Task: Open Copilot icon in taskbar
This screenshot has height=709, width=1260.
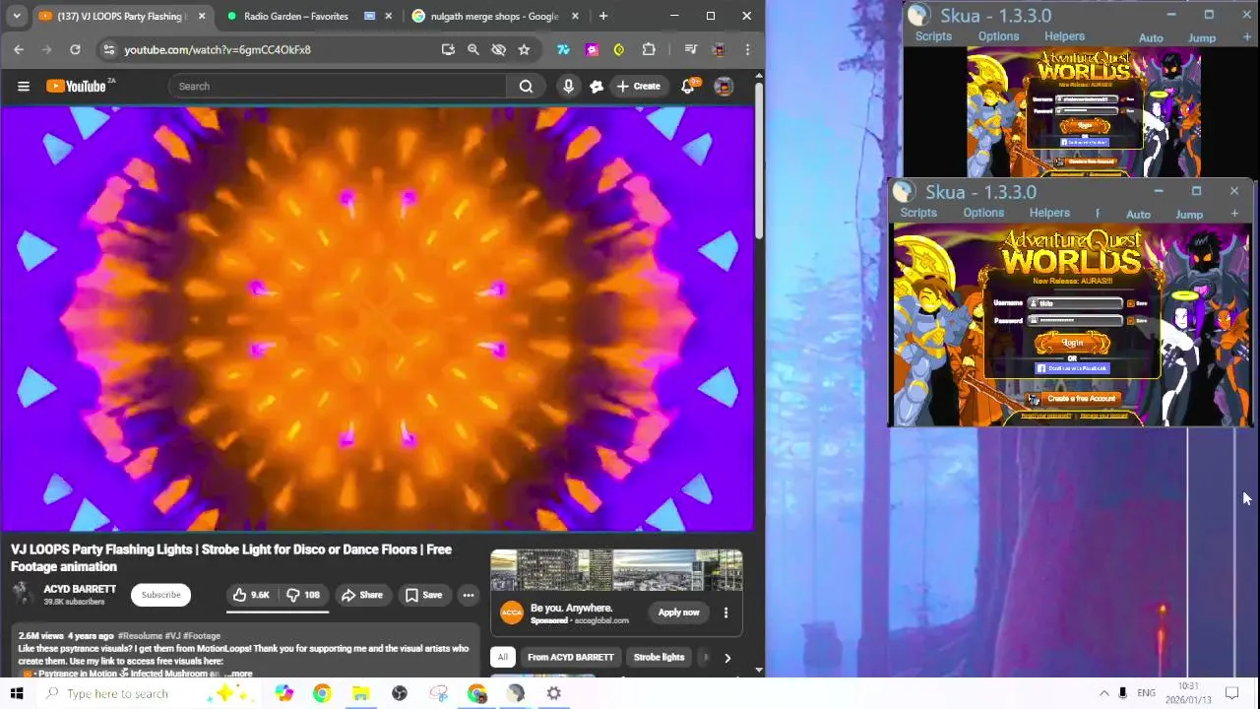Action: tap(284, 693)
